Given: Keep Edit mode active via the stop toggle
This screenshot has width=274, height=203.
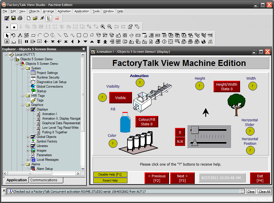Looking at the screenshot, I should click(14, 27).
